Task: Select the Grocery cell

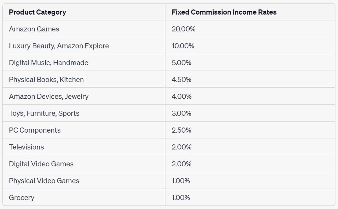Action: 22,198
